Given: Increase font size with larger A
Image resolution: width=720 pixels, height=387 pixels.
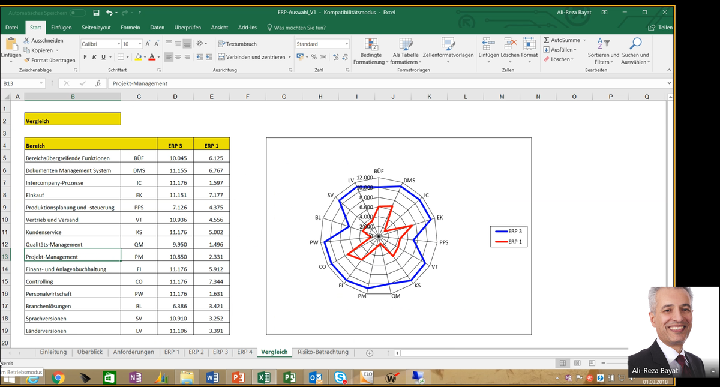Looking at the screenshot, I should coord(148,44).
